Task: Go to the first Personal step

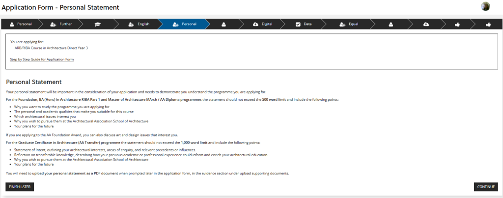Action: (21, 24)
